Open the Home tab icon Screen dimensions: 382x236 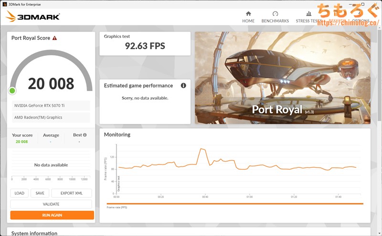click(x=248, y=14)
